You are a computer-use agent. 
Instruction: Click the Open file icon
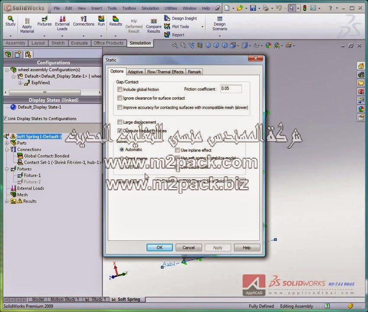239,8
